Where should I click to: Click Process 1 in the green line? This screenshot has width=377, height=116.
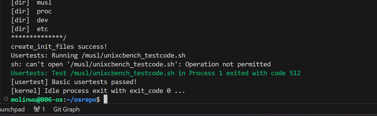(x=206, y=73)
